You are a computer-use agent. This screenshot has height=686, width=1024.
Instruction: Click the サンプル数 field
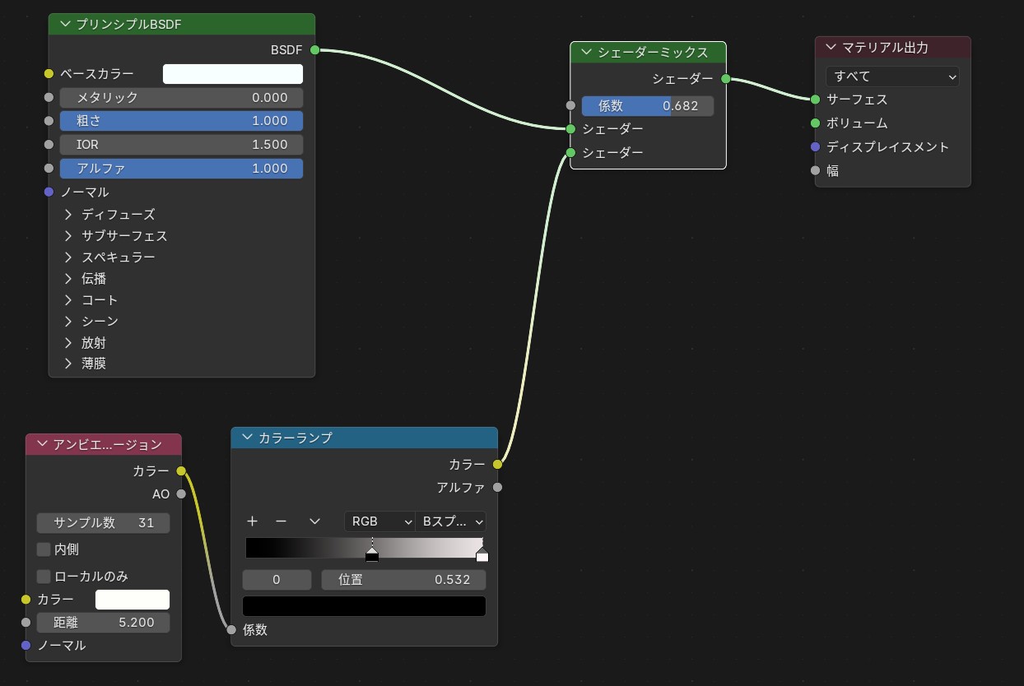[103, 523]
